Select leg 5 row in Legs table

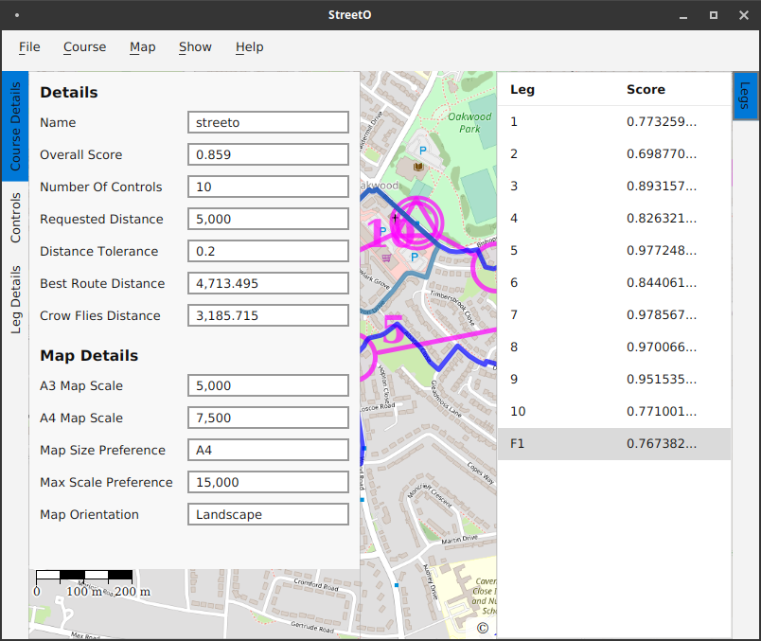[x=613, y=251]
